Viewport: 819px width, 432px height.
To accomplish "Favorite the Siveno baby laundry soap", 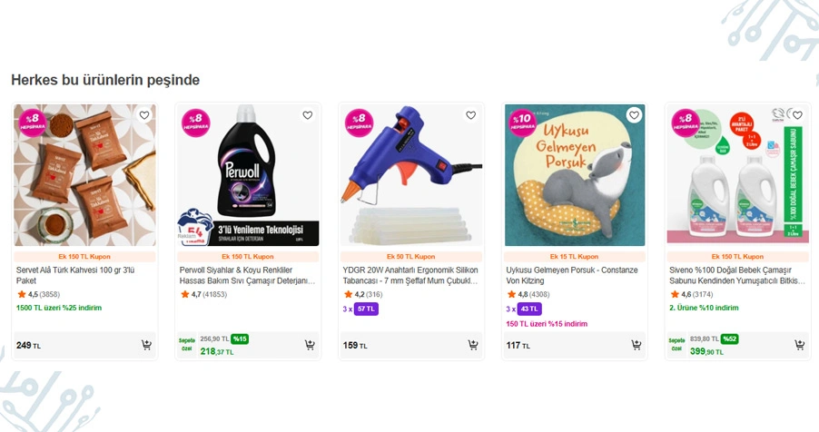I will point(797,115).
